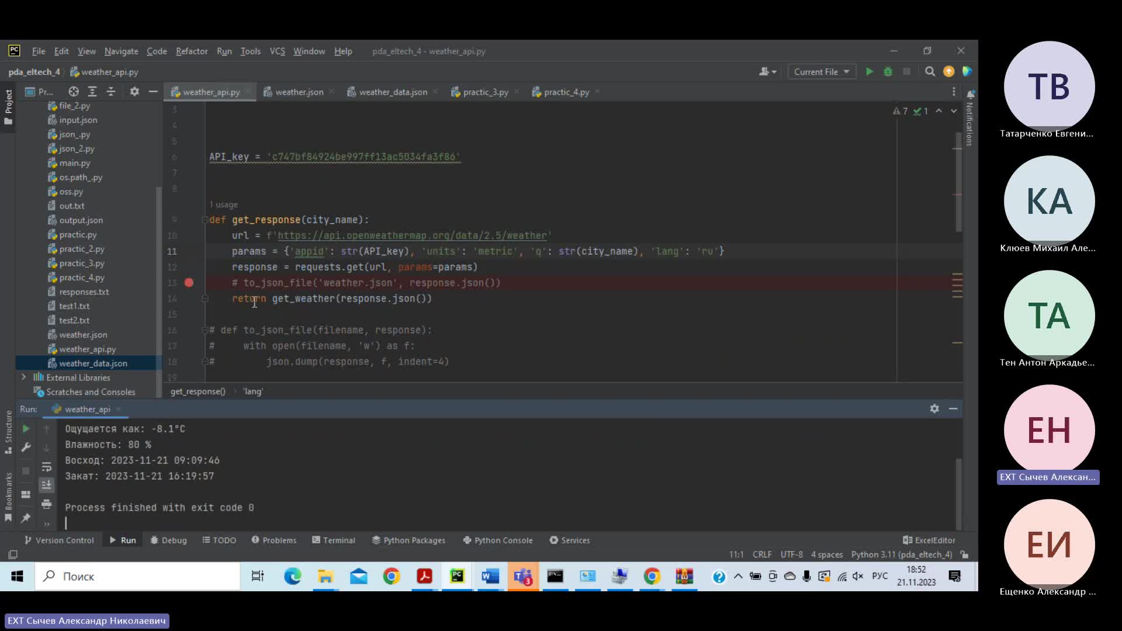This screenshot has height=631, width=1122.
Task: Open Debug tool window button
Action: click(x=168, y=540)
